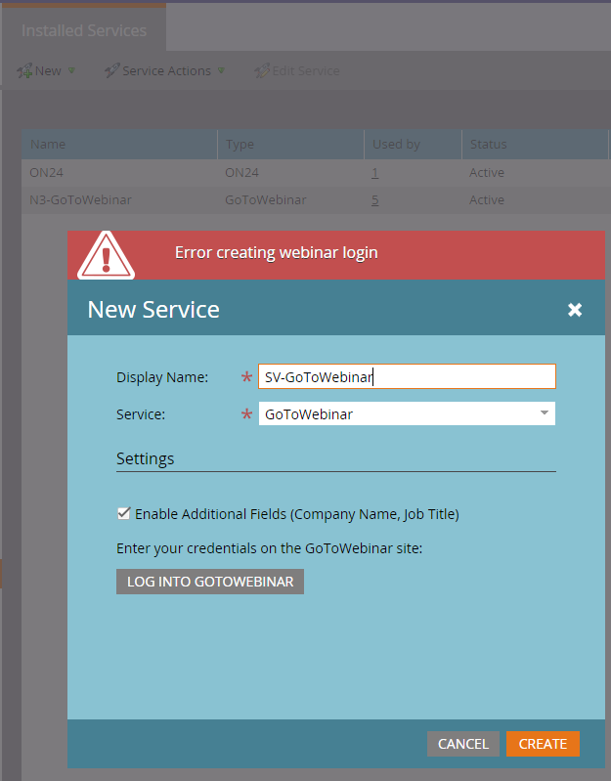Click the Create button

coord(543,744)
